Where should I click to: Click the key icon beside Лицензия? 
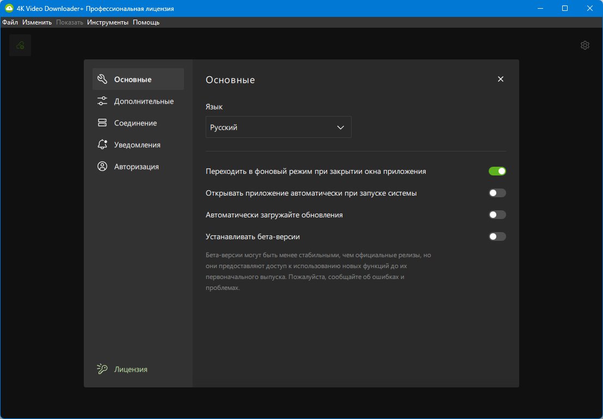[102, 369]
